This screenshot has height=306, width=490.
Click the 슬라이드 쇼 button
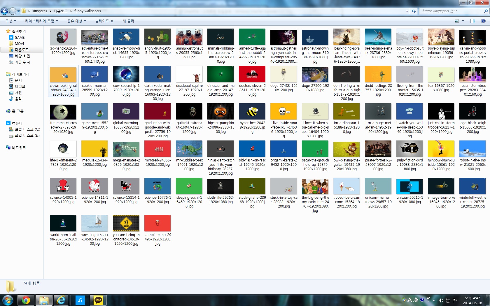click(x=104, y=21)
